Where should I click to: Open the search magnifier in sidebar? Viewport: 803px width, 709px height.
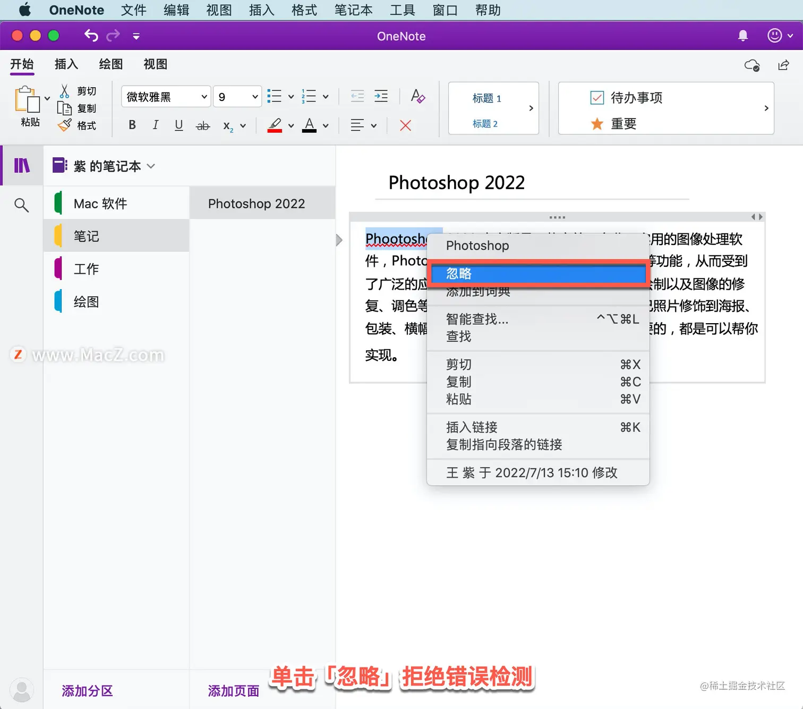tap(21, 205)
